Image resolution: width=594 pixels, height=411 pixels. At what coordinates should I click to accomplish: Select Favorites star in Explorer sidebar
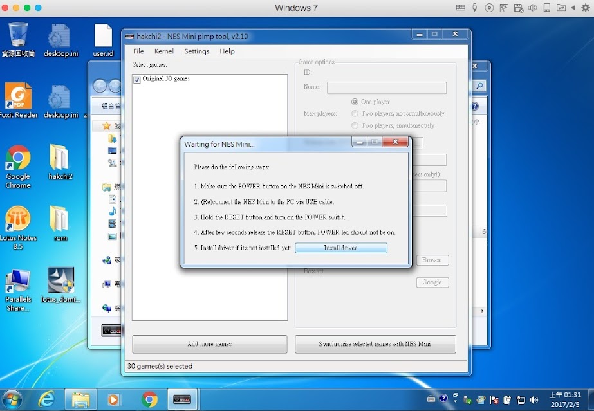pos(107,125)
